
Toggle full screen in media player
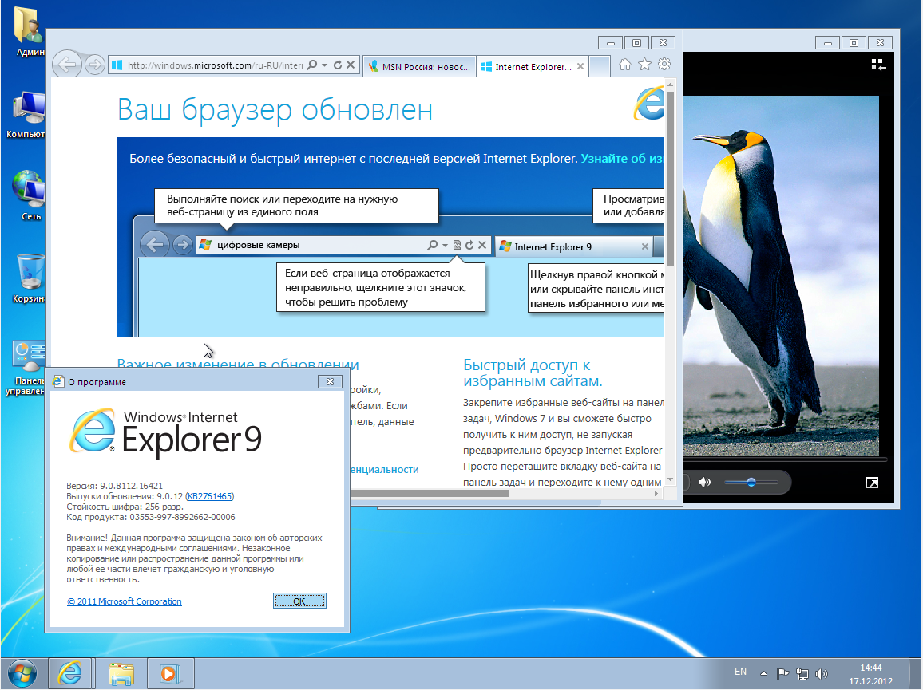872,483
